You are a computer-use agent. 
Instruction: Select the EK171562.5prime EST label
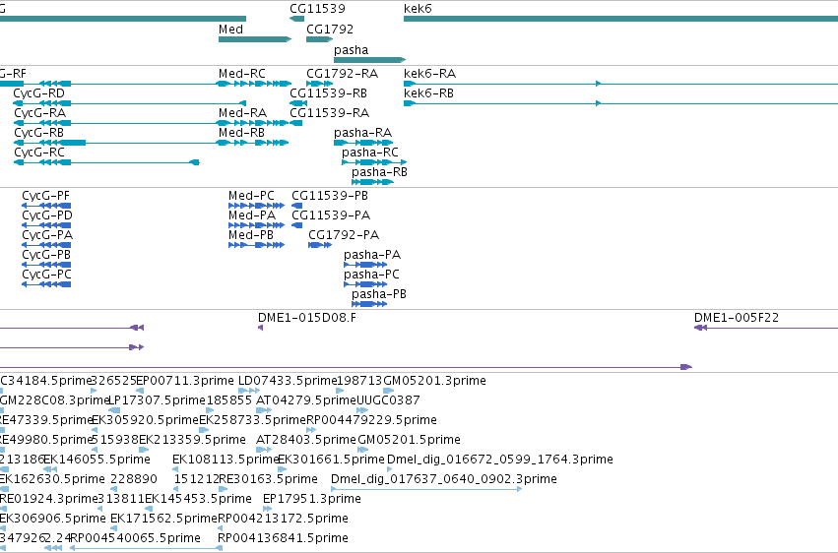(163, 520)
